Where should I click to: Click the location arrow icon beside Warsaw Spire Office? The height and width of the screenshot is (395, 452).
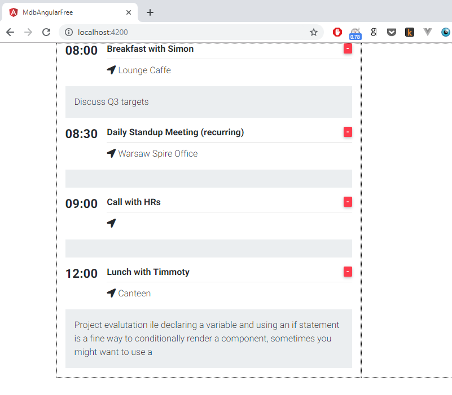click(x=111, y=153)
